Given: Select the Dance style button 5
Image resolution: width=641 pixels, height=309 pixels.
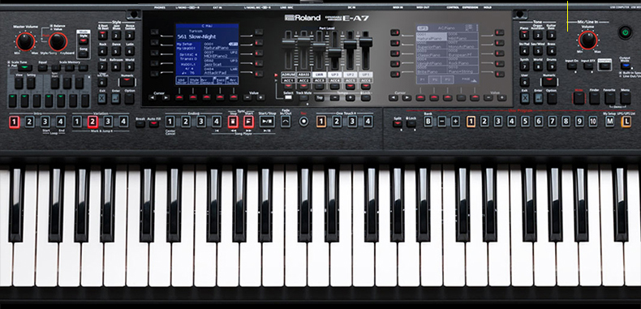Looking at the screenshot, I should click(116, 50).
